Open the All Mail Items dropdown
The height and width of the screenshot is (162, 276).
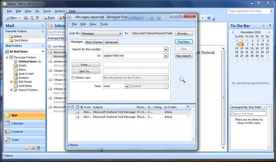pyautogui.click(x=42, y=52)
